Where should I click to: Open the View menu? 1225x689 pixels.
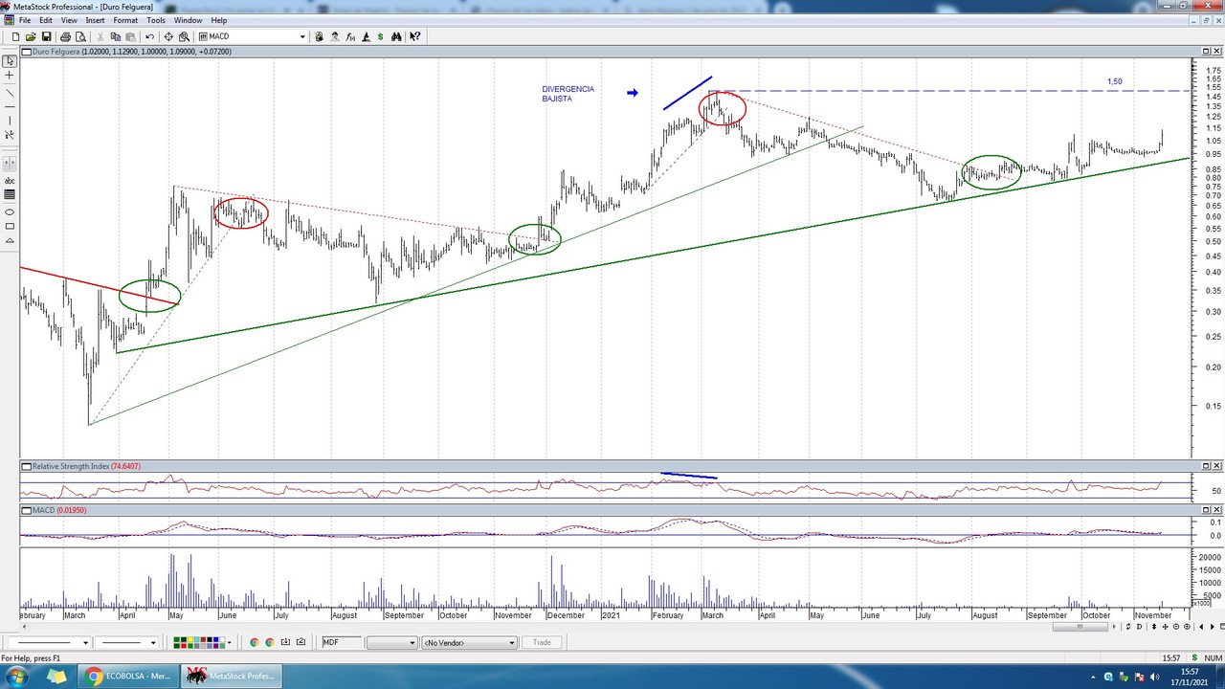point(69,20)
